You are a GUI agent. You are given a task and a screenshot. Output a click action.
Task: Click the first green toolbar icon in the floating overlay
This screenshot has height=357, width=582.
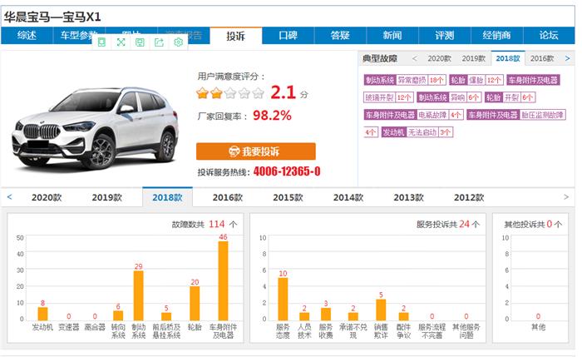tap(101, 42)
